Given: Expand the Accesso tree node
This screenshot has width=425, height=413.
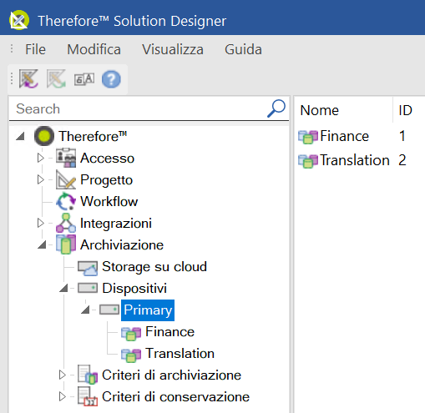Looking at the screenshot, I should (x=41, y=158).
